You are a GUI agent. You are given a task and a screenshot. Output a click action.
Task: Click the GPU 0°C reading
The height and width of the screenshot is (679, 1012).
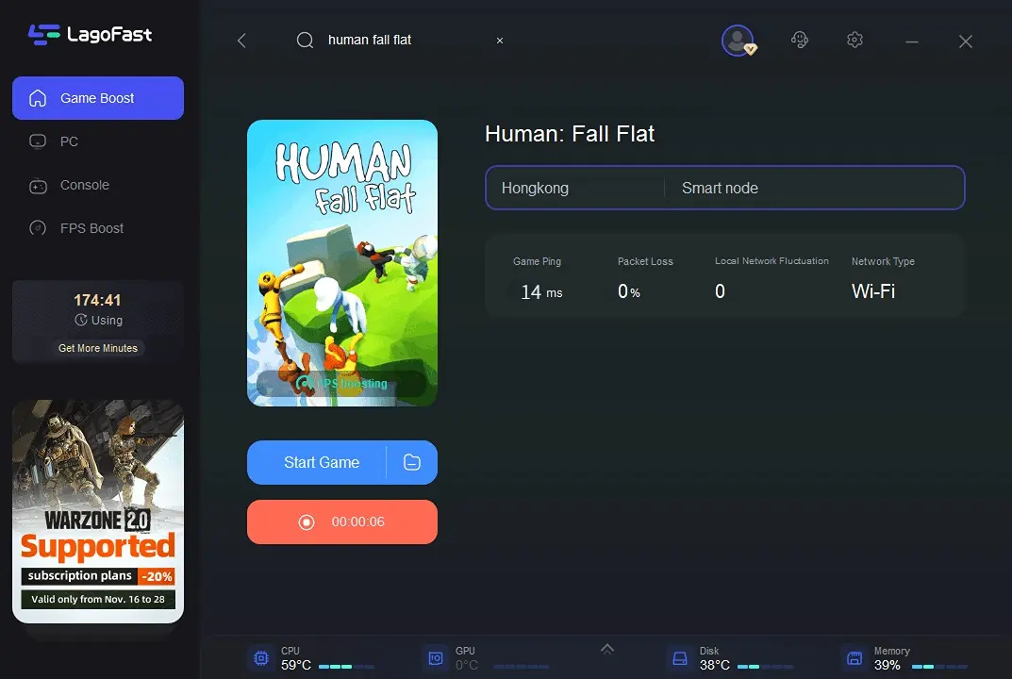coord(467,666)
